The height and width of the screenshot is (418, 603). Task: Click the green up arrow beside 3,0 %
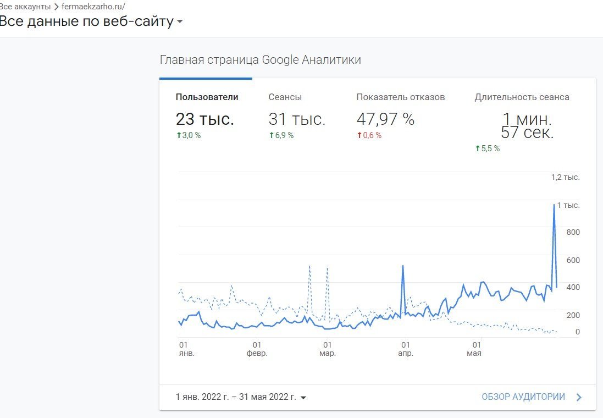(x=179, y=135)
